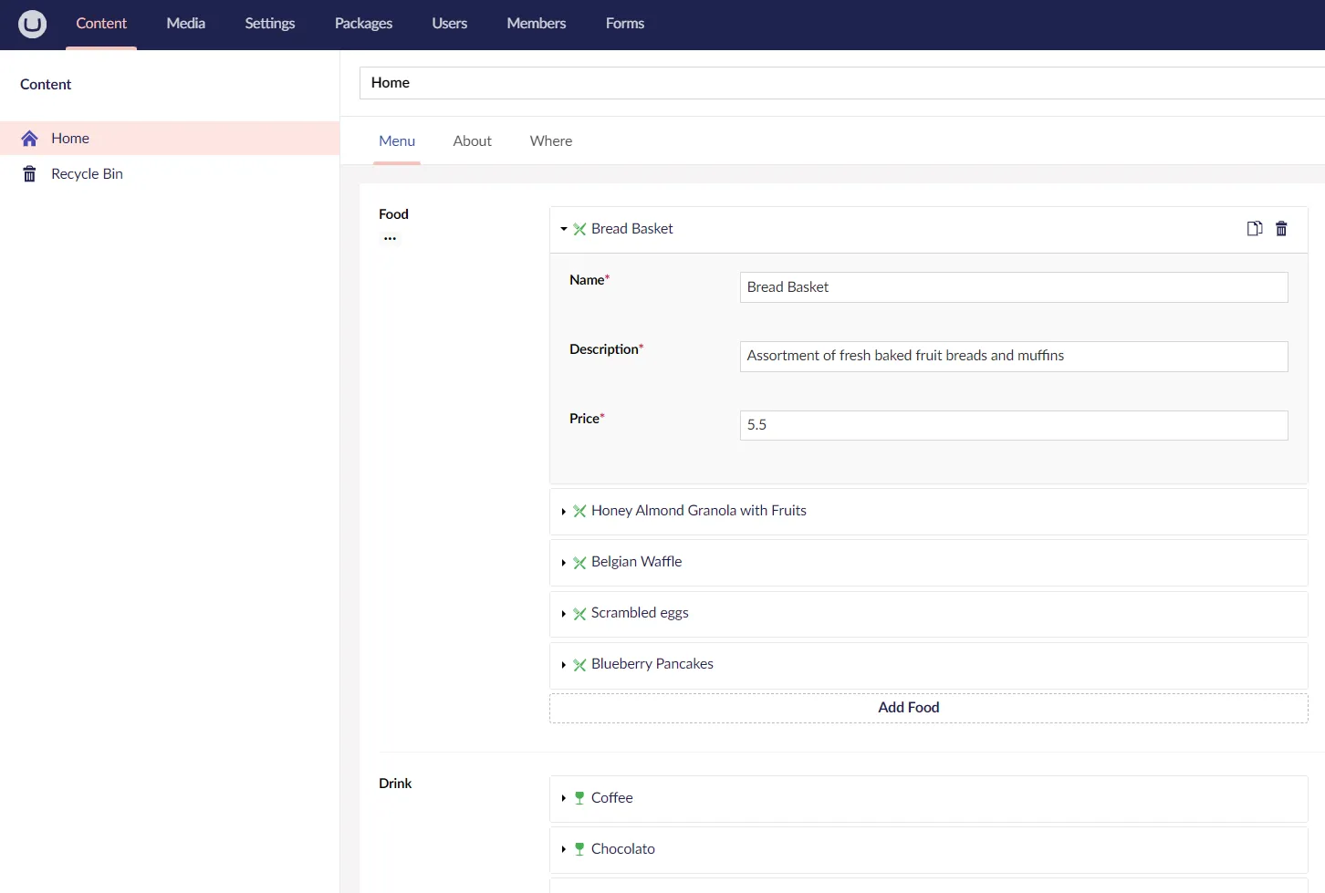The image size is (1325, 893).
Task: Expand the Blueberry Pancakes item
Action: click(x=564, y=665)
